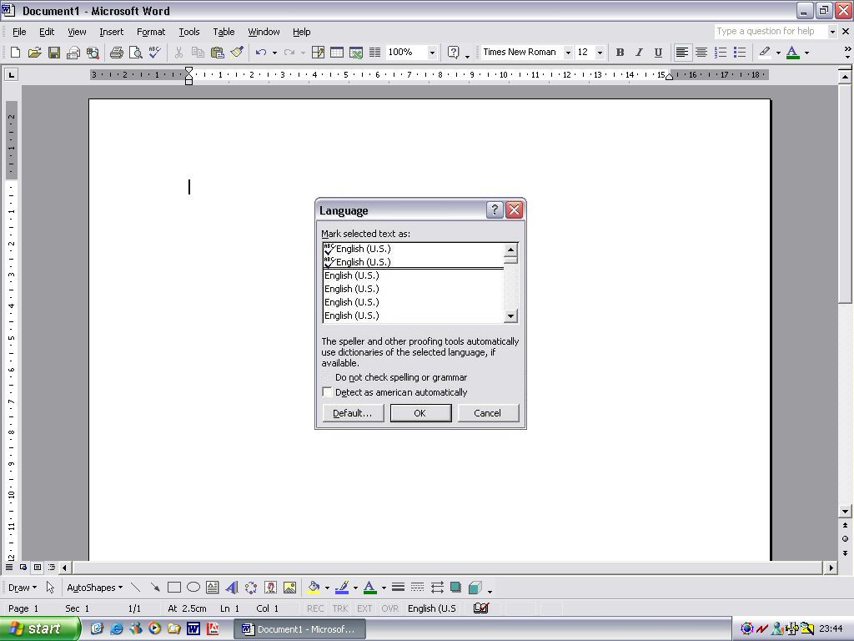Toggle OVR overtype mode in status bar

(390, 608)
